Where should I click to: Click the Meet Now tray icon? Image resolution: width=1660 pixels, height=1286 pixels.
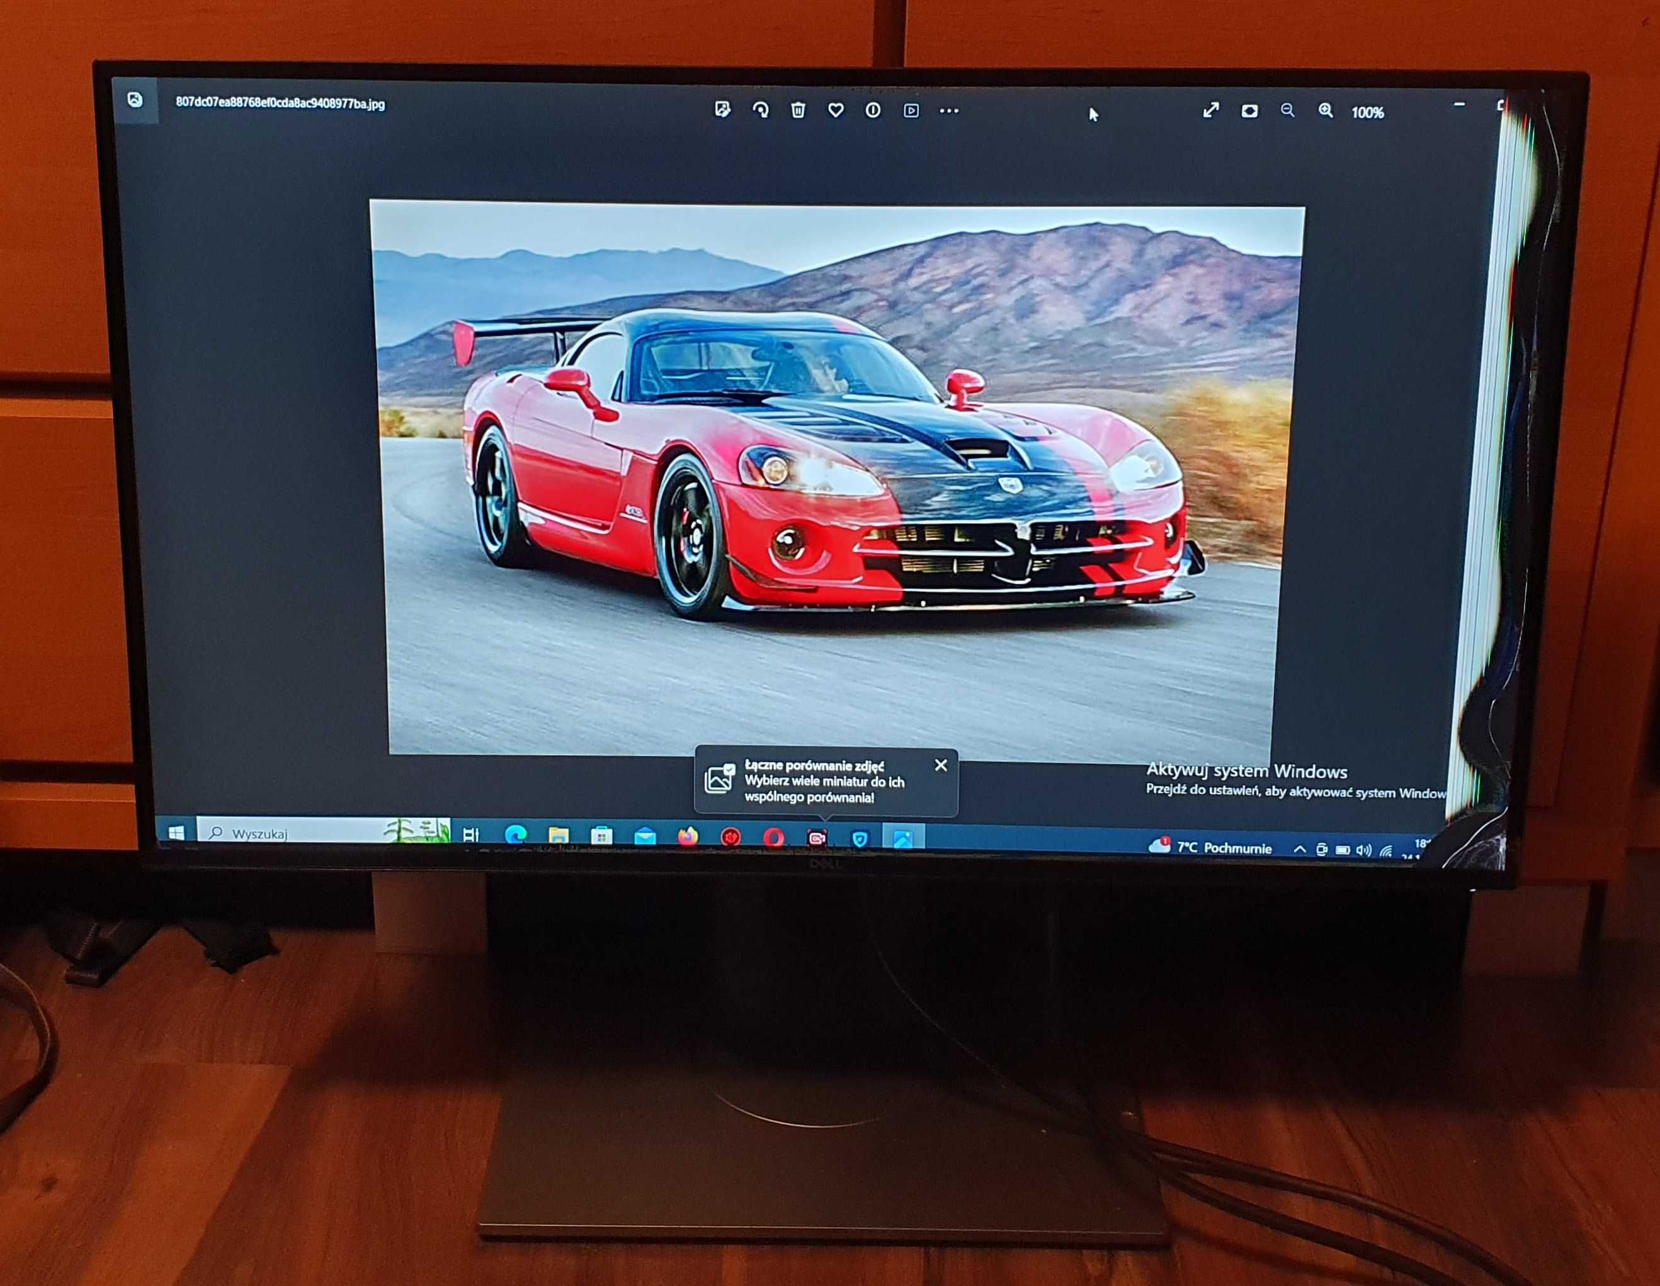pyautogui.click(x=1322, y=849)
